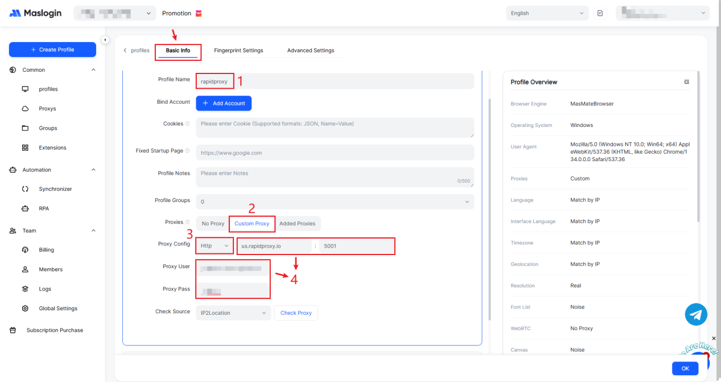Expand the IP2Location check source dropdown
Screen dimensions: 721x382
233,313
